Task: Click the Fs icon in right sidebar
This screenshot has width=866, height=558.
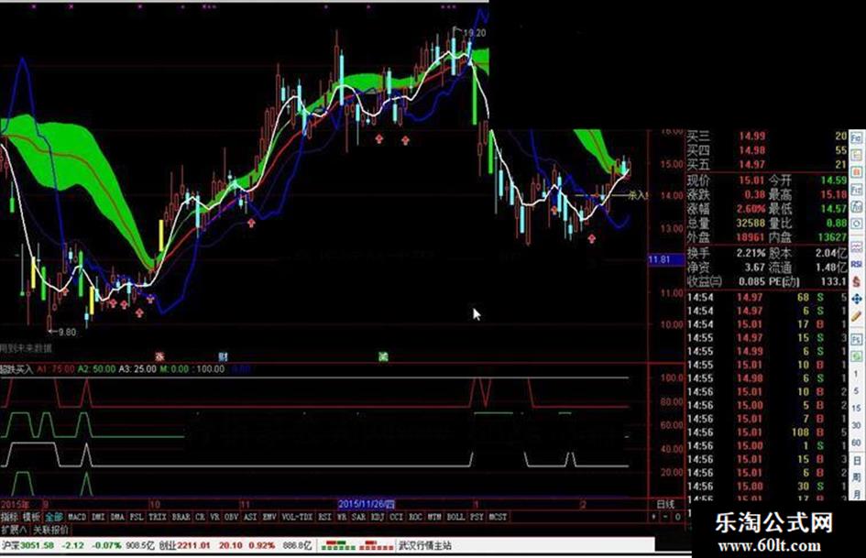Action: (856, 339)
